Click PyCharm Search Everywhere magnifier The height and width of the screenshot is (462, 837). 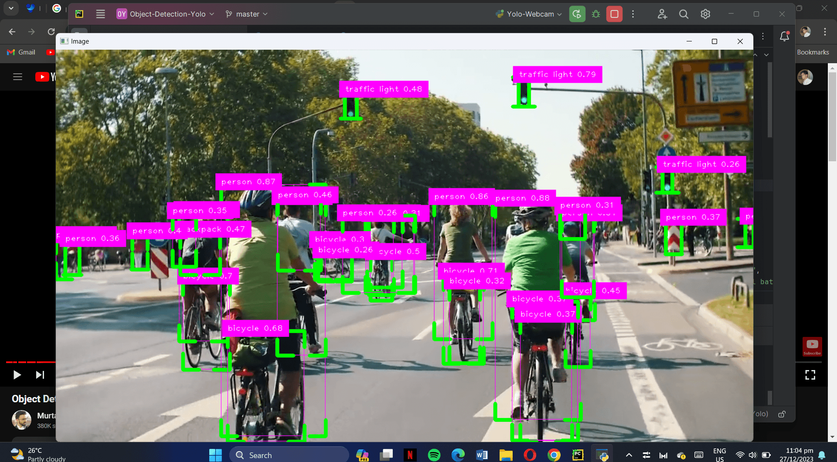point(684,14)
